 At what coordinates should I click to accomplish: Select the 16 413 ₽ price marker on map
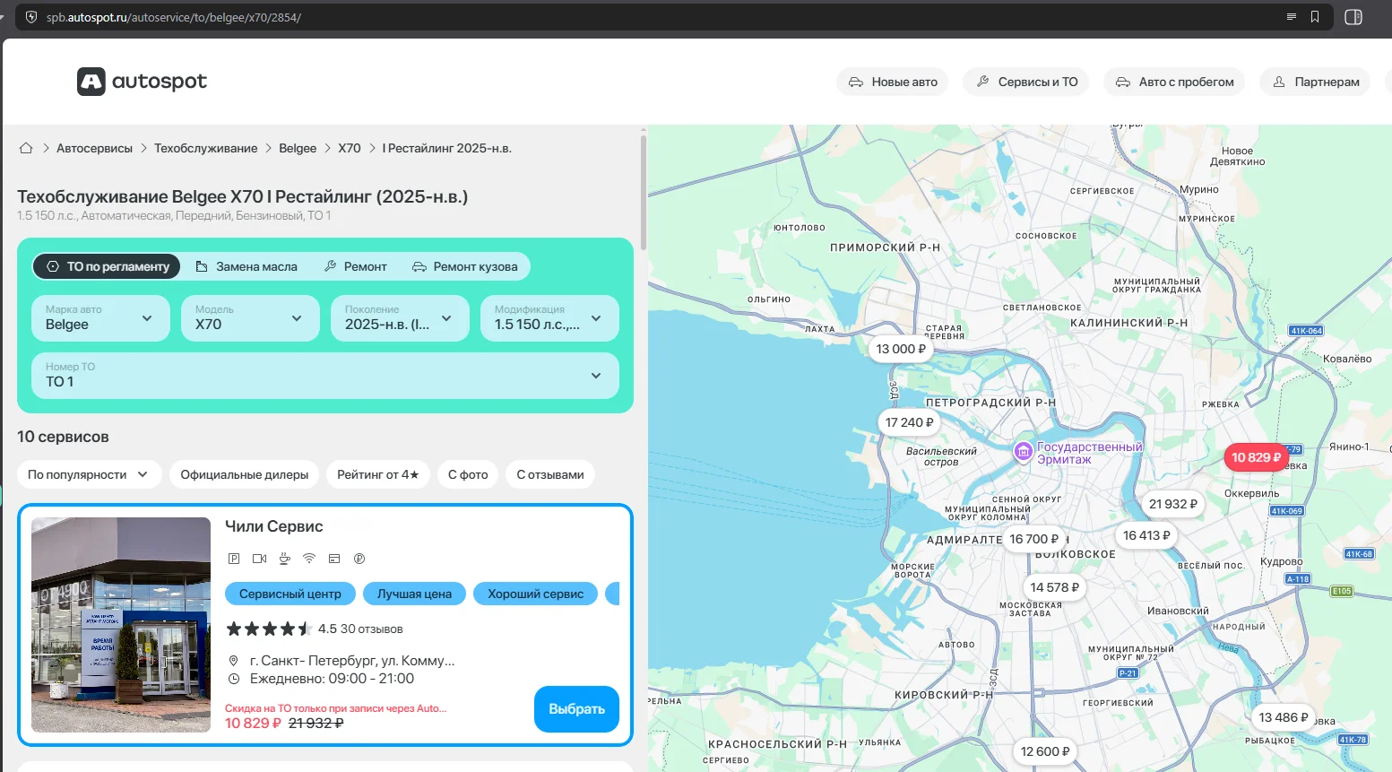(x=1146, y=535)
